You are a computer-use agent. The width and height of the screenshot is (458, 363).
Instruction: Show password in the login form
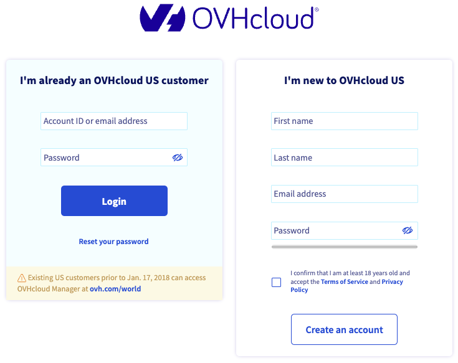click(x=178, y=158)
